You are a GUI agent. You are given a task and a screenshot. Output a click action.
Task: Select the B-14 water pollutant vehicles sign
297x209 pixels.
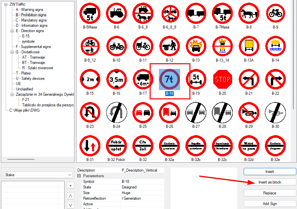(x=275, y=46)
